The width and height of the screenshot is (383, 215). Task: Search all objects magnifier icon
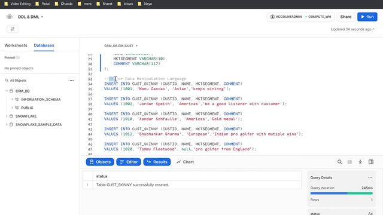7,81
